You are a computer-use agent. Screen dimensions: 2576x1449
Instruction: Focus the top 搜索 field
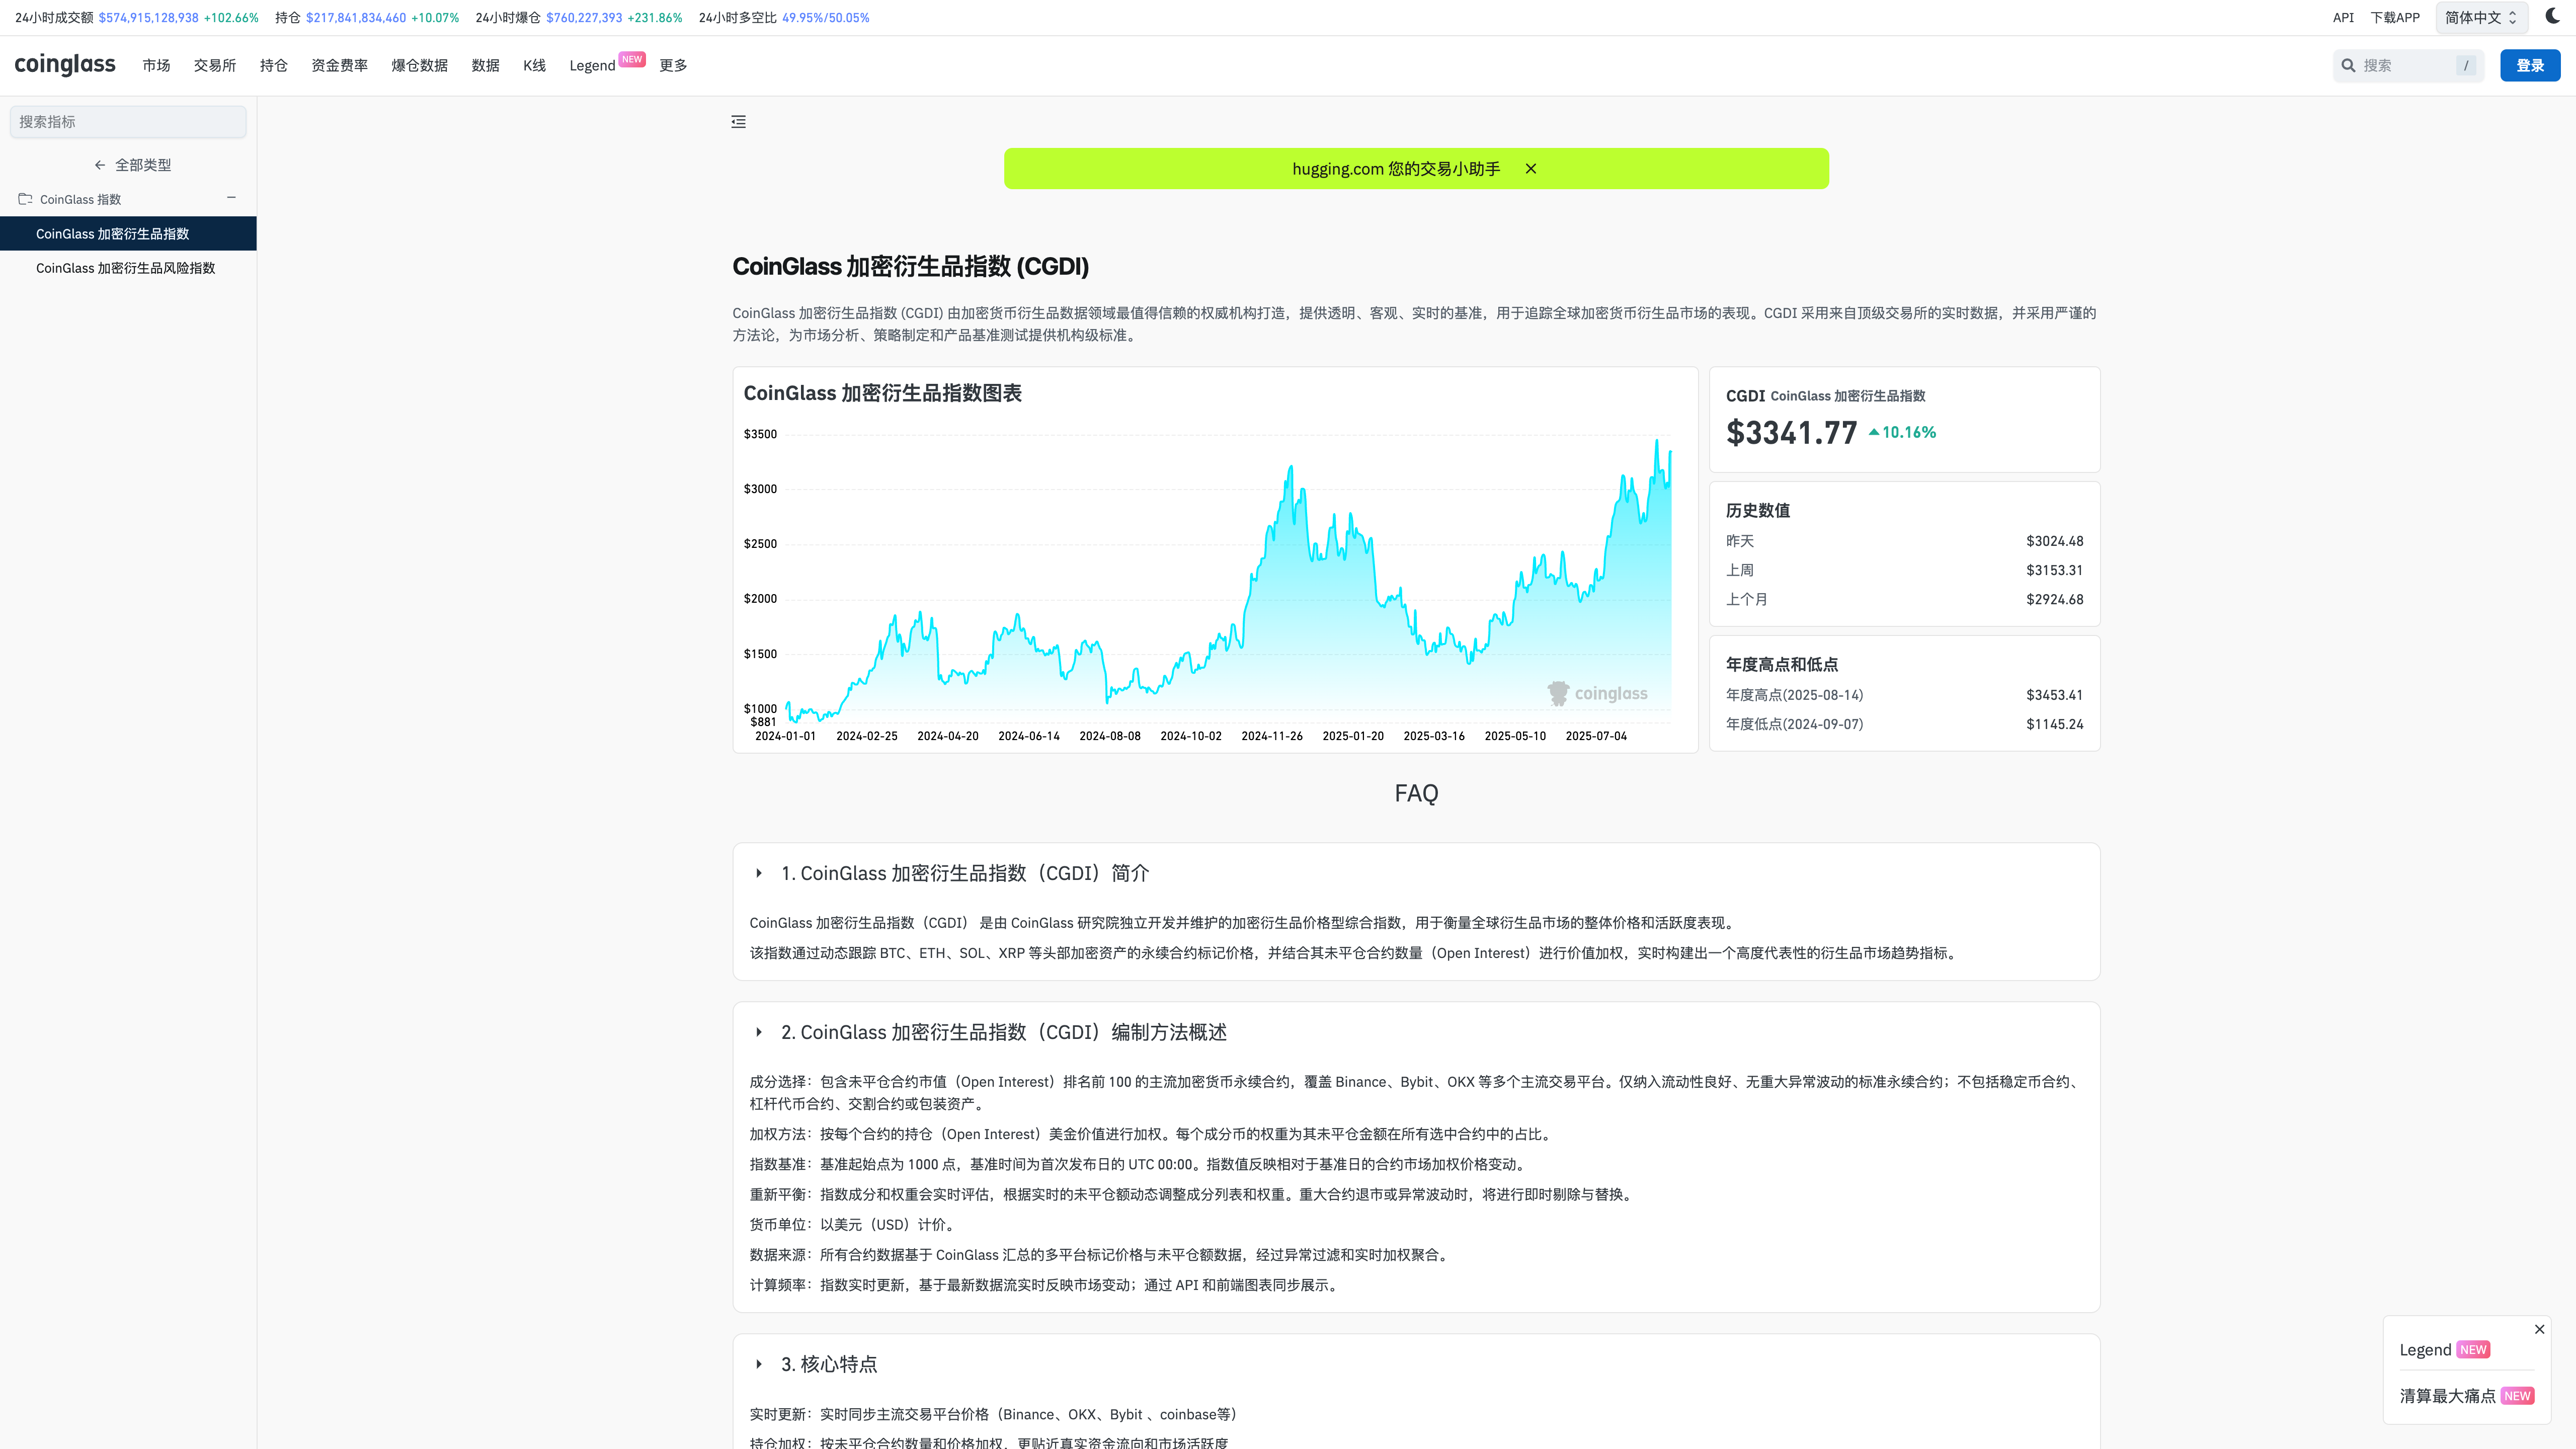[x=2408, y=66]
